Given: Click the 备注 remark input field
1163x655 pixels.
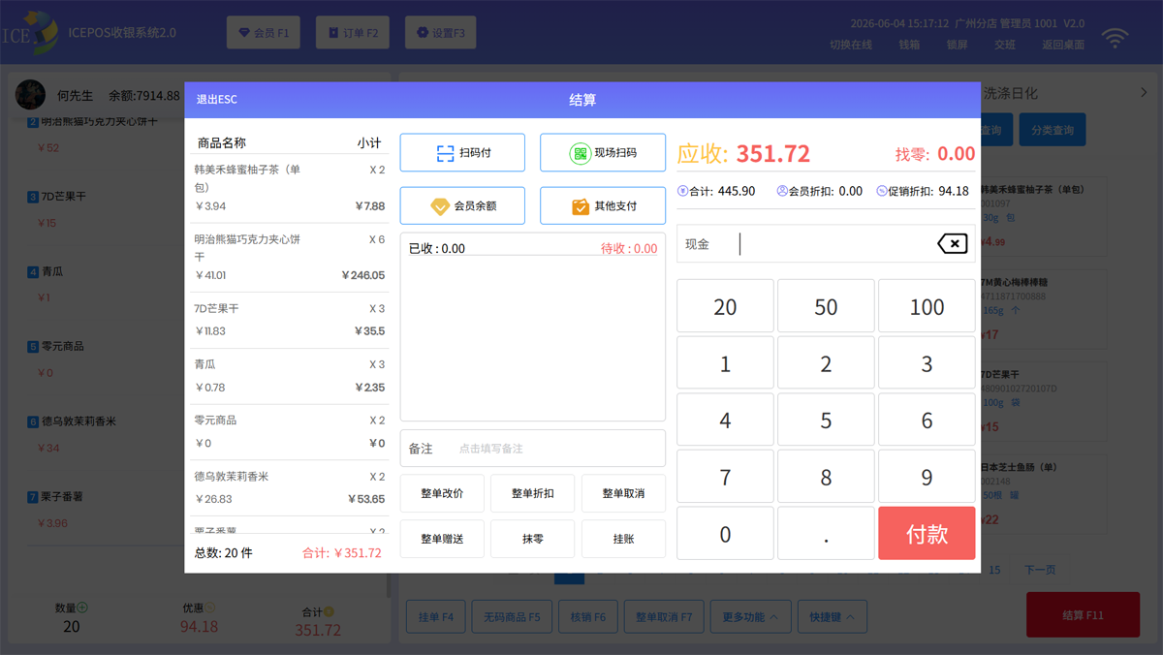Looking at the screenshot, I should coord(533,449).
